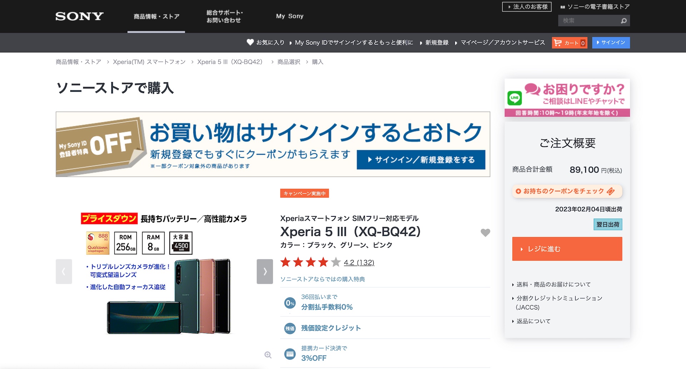Click the 大容量 4500mAh battery badge

click(181, 243)
